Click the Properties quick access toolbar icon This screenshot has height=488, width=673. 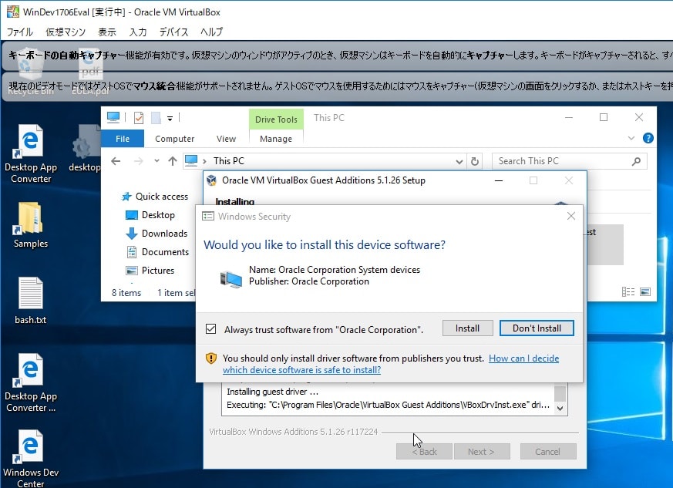139,118
